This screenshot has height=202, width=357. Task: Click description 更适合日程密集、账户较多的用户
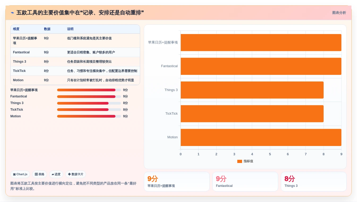pyautogui.click(x=91, y=52)
